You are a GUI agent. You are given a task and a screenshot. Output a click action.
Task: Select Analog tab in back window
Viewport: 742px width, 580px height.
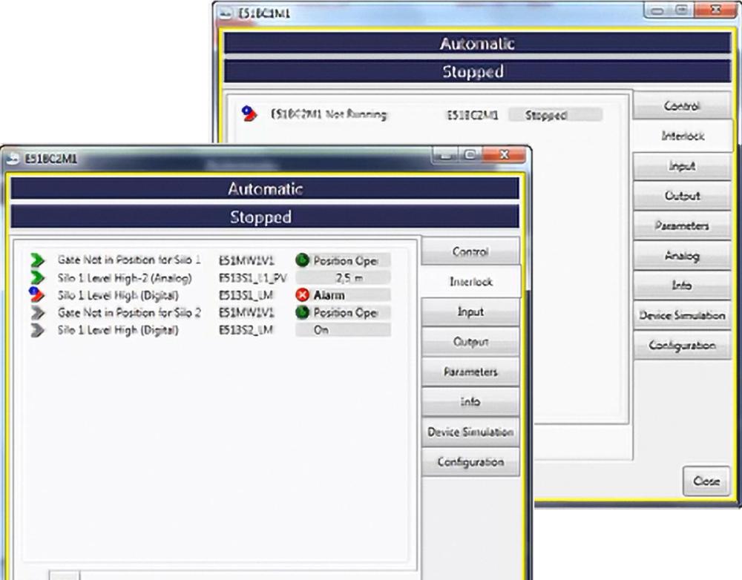click(682, 256)
